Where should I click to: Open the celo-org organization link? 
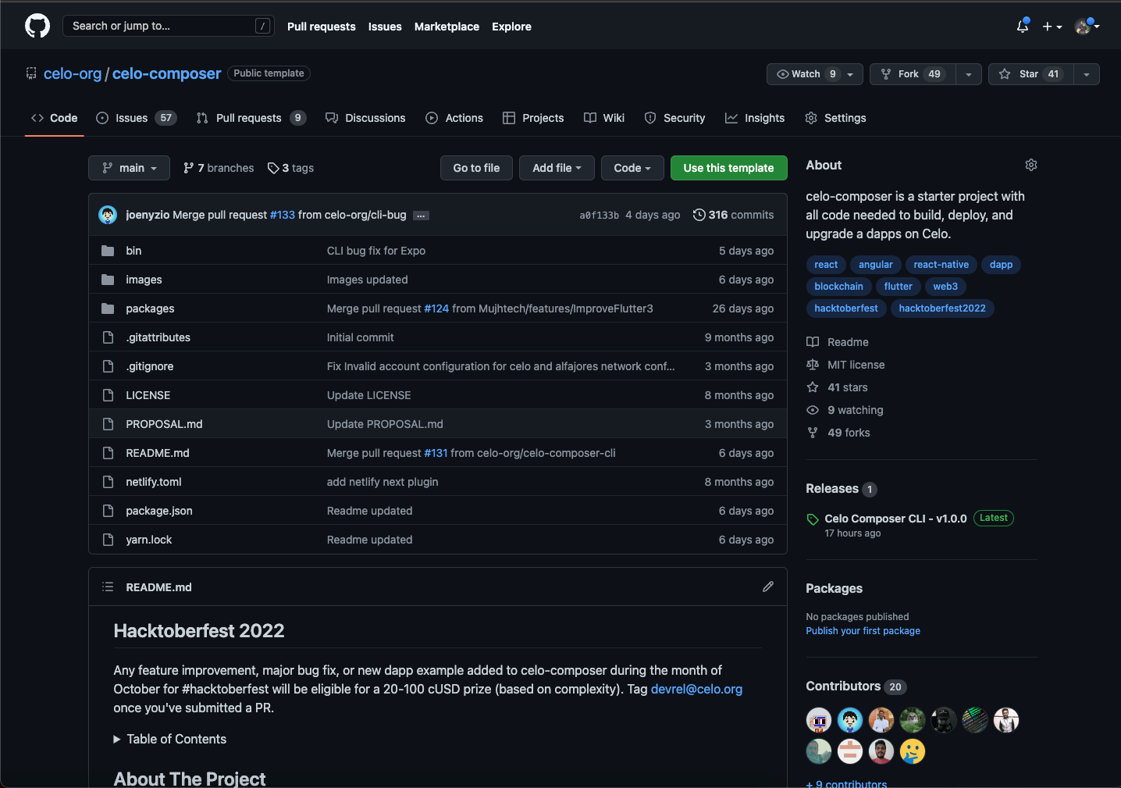pyautogui.click(x=73, y=73)
